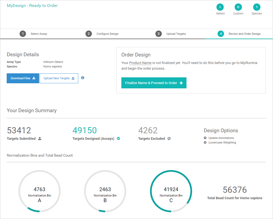Image resolution: width=273 pixels, height=219 pixels.
Task: Click Finalize Name & Proceed to Order
Action: point(154,83)
